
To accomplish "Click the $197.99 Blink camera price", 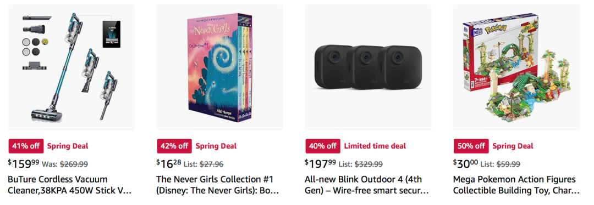I will click(320, 163).
